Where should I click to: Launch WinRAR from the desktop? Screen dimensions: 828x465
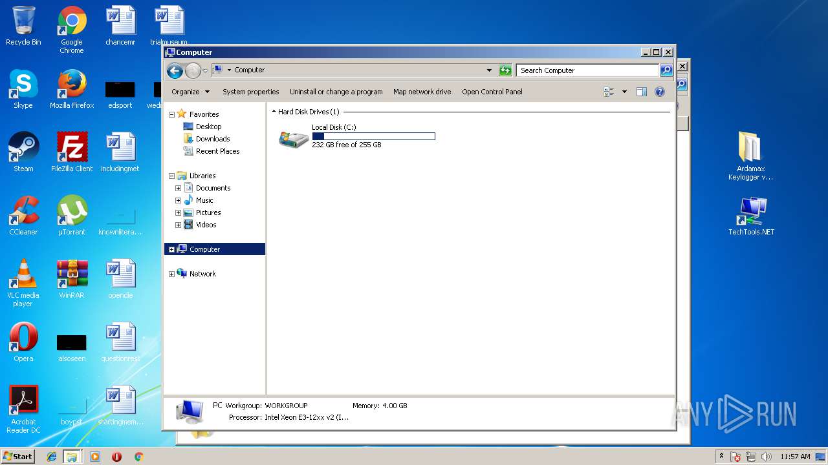[72, 279]
